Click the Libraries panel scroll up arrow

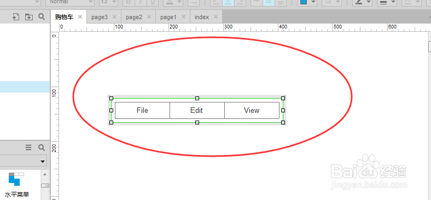pos(45,174)
